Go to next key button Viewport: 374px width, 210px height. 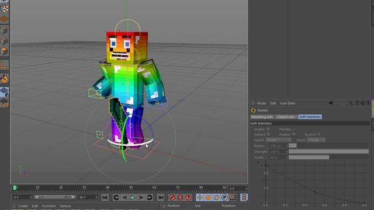tap(150, 197)
